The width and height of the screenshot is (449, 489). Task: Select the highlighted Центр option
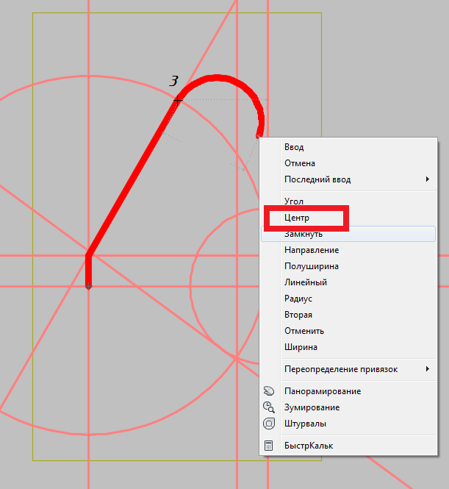(298, 218)
